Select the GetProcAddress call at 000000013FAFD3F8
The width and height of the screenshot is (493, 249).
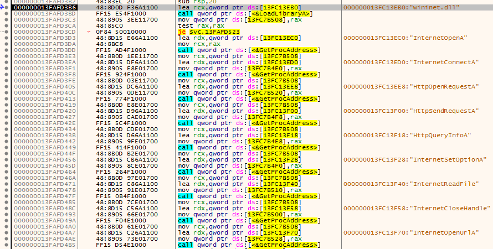coord(249,74)
